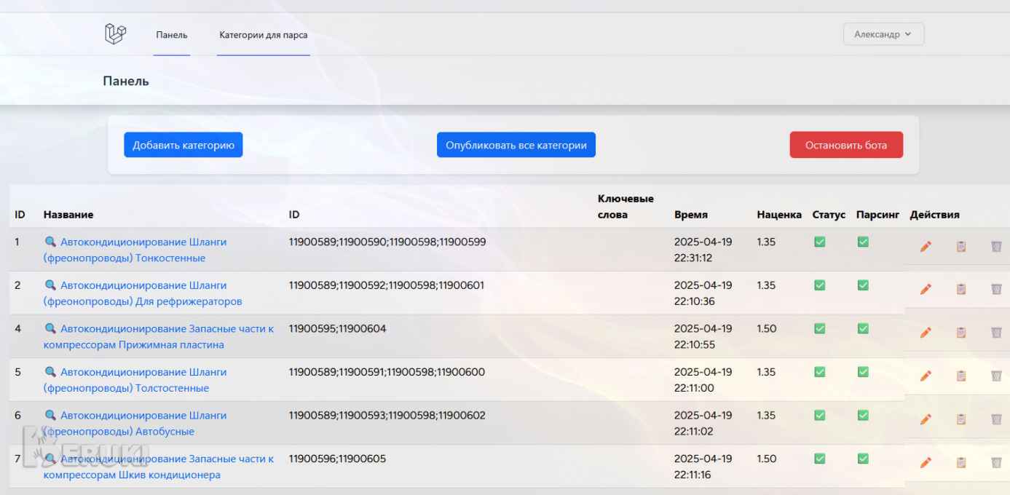1010x495 pixels.
Task: Click the magnifier icon beside the row 2 name
Action: tap(50, 285)
